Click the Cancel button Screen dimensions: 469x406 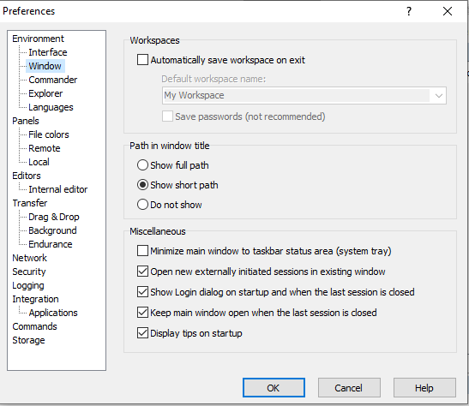[x=349, y=388]
